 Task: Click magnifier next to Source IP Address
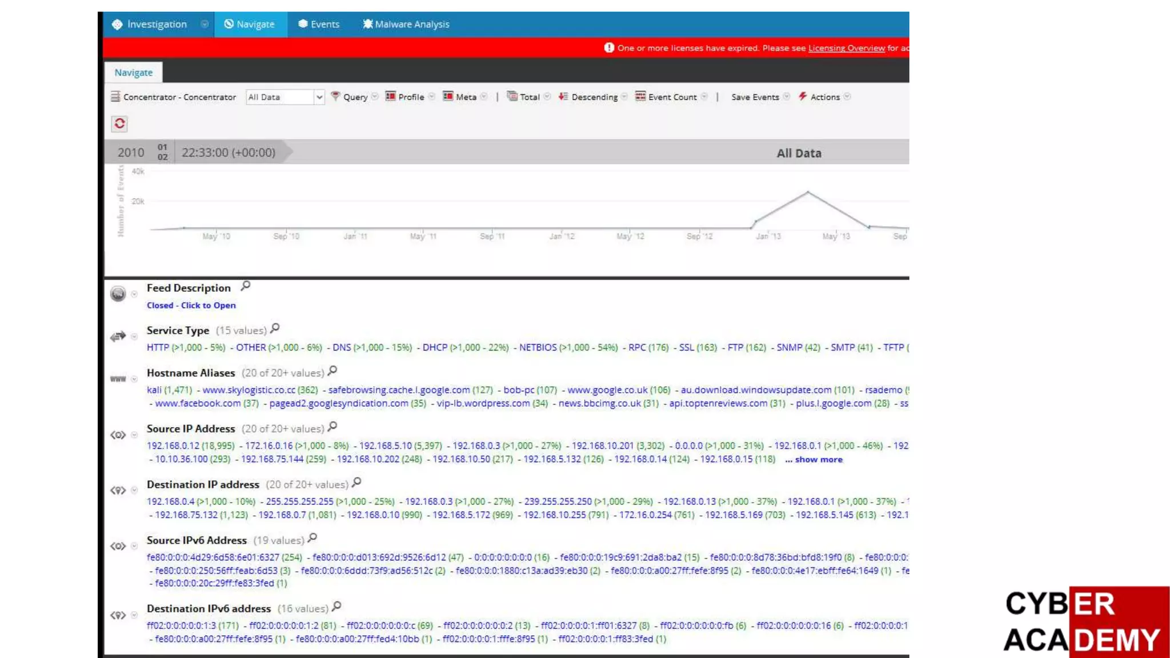tap(332, 427)
